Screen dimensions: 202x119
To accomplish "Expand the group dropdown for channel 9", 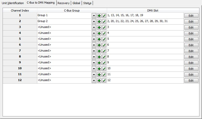I will (x=94, y=63).
